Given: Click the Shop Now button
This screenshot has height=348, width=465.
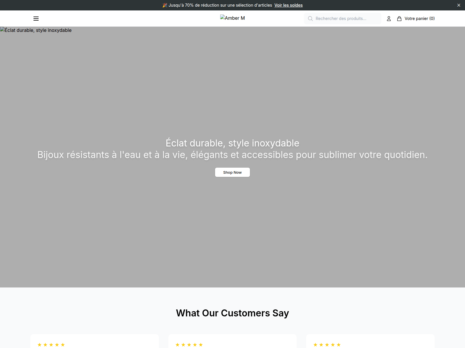Looking at the screenshot, I should pos(233,172).
